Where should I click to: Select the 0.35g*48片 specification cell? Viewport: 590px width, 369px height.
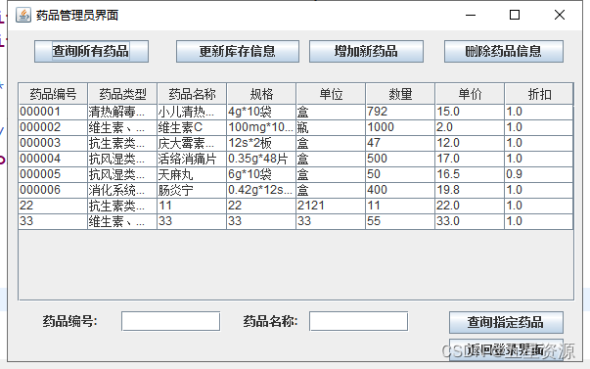(x=261, y=159)
